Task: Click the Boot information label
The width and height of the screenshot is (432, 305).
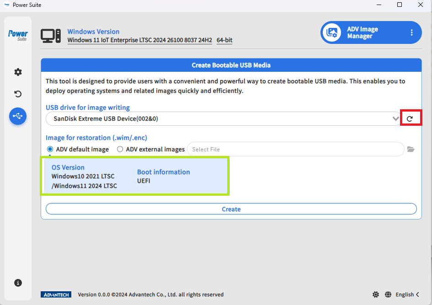Action: tap(163, 172)
